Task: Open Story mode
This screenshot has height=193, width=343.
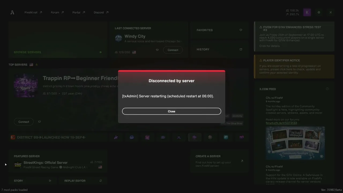Action: pyautogui.click(x=32, y=181)
